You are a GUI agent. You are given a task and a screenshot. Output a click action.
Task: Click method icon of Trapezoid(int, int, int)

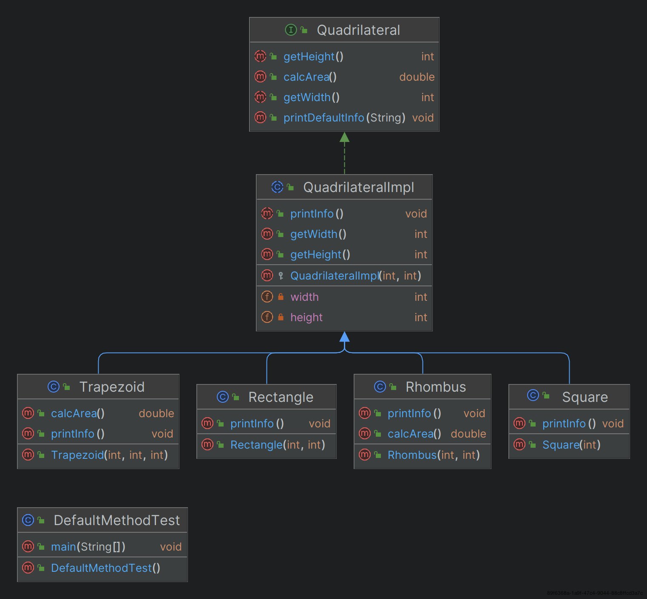click(28, 455)
